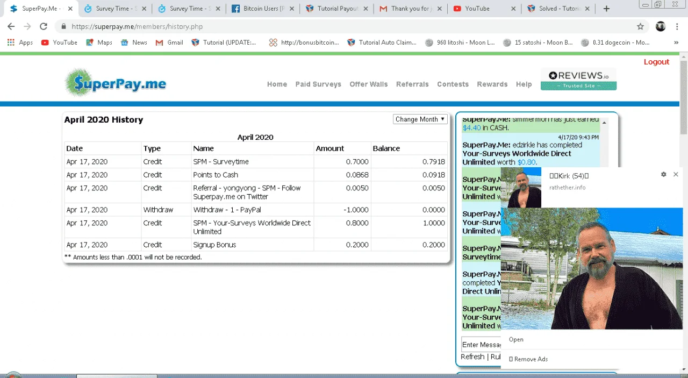Click Remove Ads in the notification
Screen dimensions: 688x378
click(x=528, y=359)
